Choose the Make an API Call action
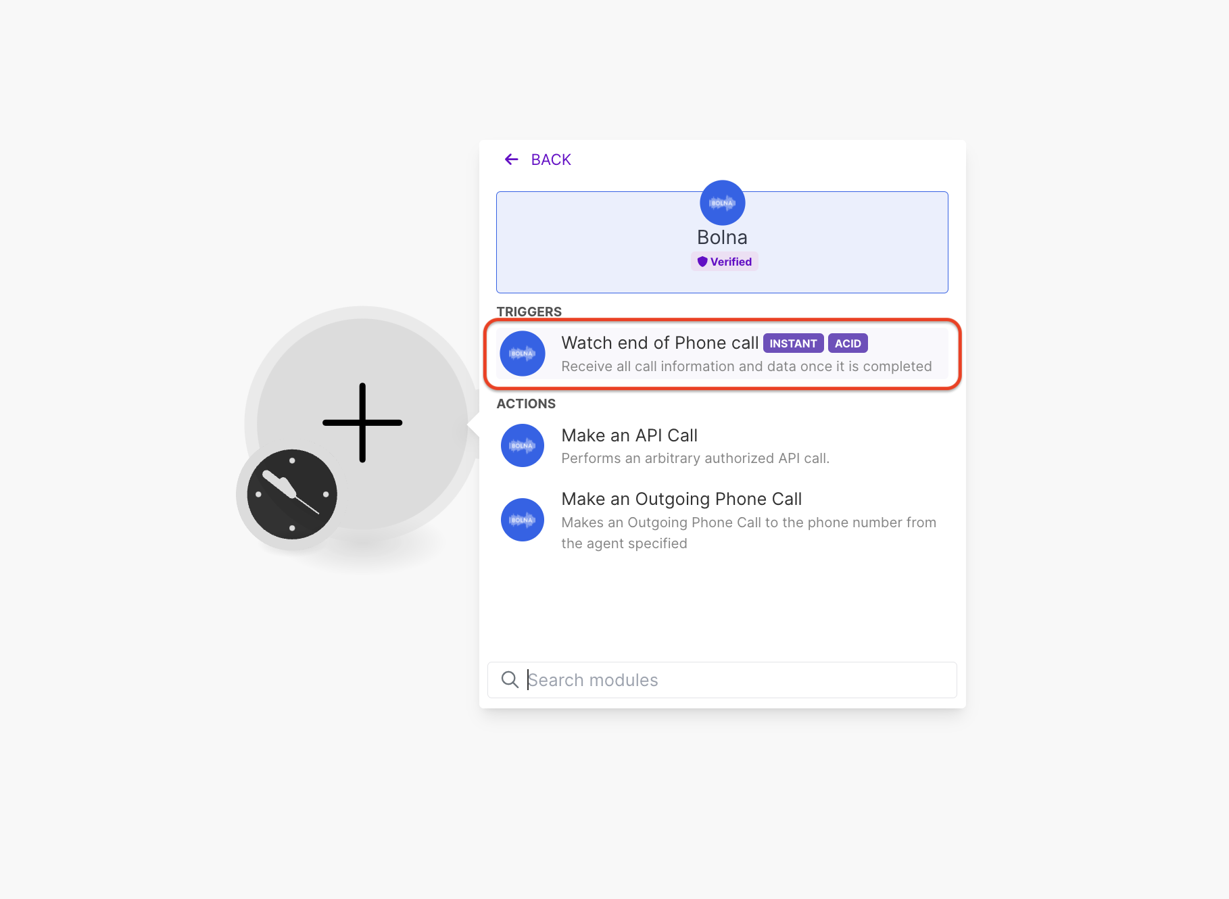 click(722, 446)
